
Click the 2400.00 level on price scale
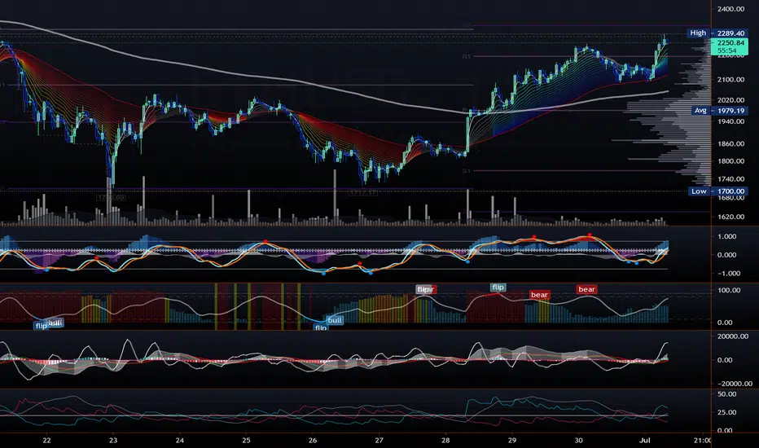point(731,9)
